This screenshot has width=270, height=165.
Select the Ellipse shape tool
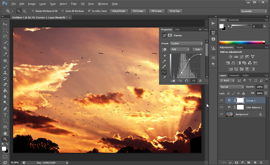[5, 127]
